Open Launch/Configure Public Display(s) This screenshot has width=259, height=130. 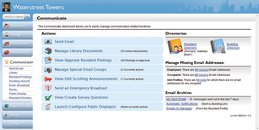point(102,107)
